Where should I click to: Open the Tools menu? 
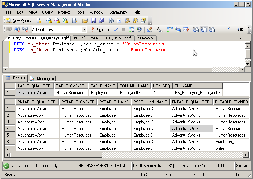(x=80, y=12)
